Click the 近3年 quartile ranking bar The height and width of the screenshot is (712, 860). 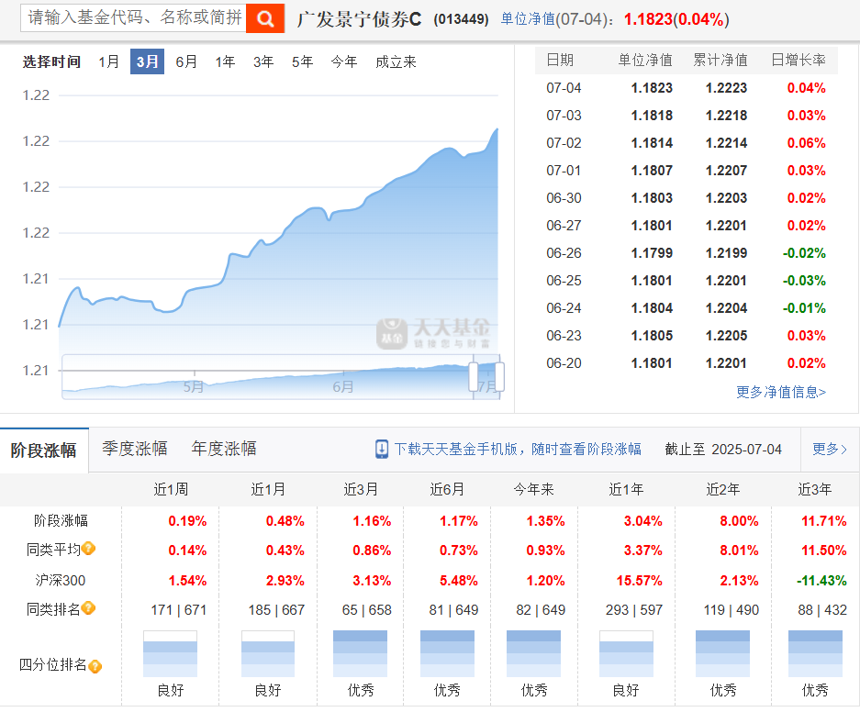[x=815, y=654]
